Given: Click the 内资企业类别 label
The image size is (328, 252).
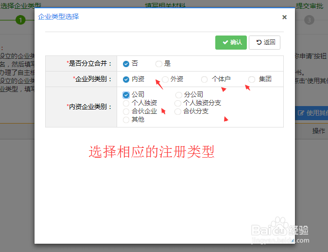Looking at the screenshot, I should [x=89, y=107].
